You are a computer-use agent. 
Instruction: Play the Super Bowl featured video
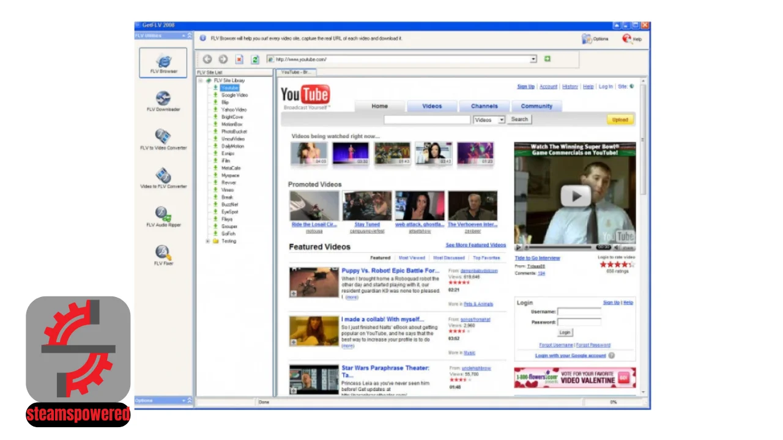(x=576, y=196)
